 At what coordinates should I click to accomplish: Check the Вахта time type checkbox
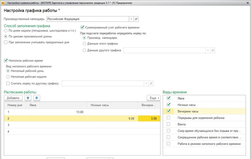(168, 124)
